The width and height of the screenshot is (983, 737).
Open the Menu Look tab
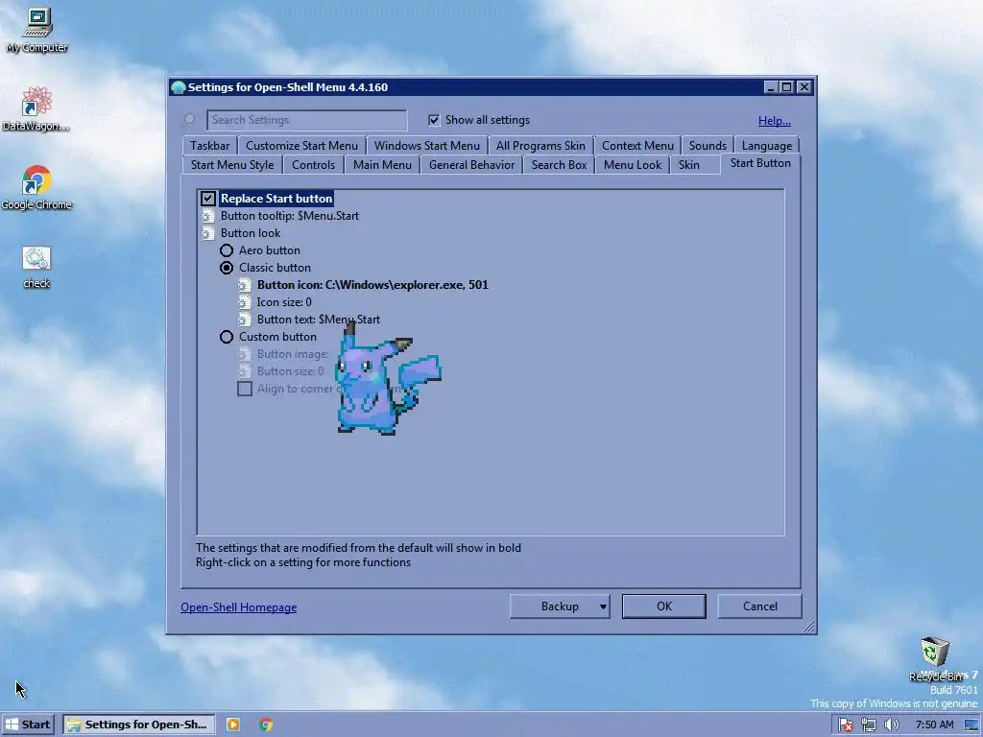tap(632, 165)
